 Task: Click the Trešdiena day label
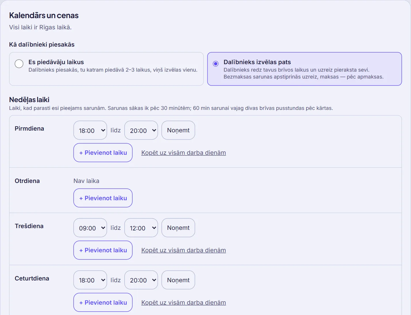(29, 226)
